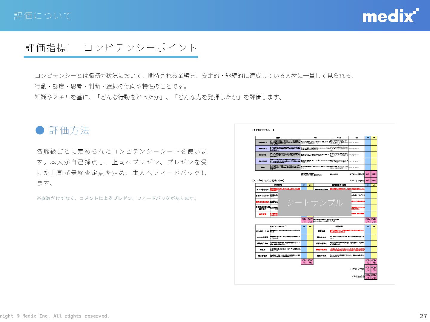Select the header text 評価について
The width and height of the screenshot is (430, 322).
pyautogui.click(x=43, y=16)
